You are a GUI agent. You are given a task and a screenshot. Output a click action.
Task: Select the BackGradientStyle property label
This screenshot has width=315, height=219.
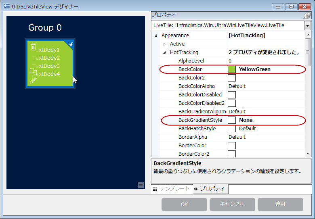200,120
